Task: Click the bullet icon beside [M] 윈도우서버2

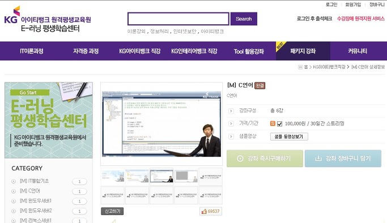Action: pyautogui.click(x=14, y=211)
